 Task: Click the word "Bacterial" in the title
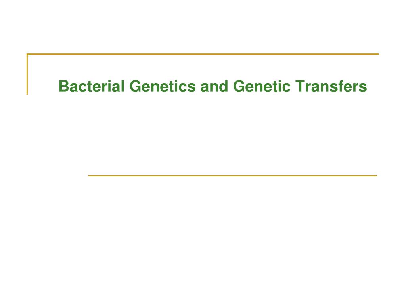click(92, 86)
